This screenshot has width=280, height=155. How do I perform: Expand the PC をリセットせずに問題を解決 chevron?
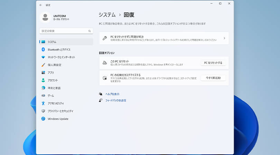(224, 38)
